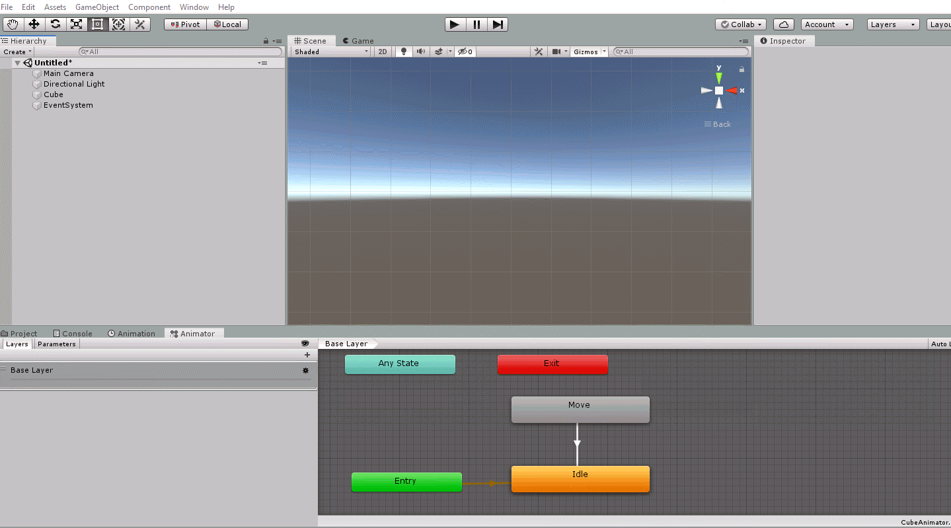Collapse the Untitled scene tree
This screenshot has width=951, height=528.
tap(17, 63)
